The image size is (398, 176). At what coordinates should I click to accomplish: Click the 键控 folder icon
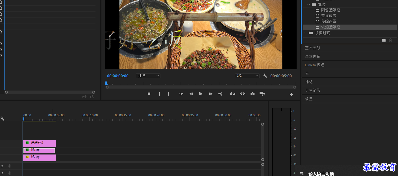[314, 5]
